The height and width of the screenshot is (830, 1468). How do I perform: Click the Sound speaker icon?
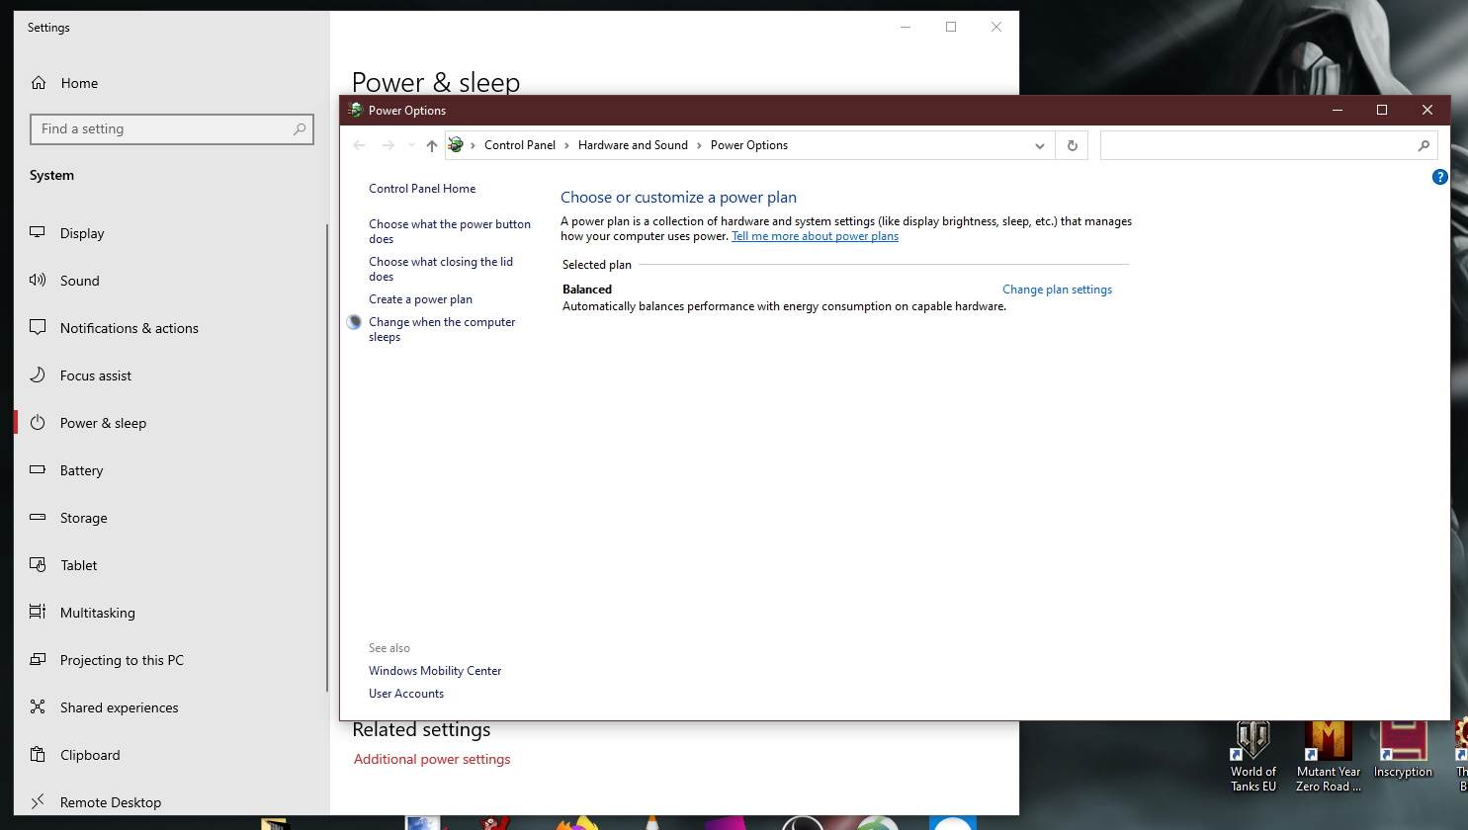38,281
